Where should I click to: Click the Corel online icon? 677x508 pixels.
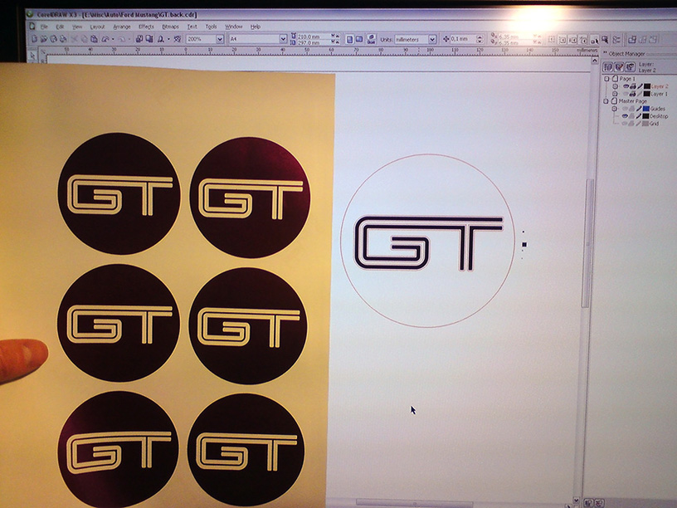point(177,39)
